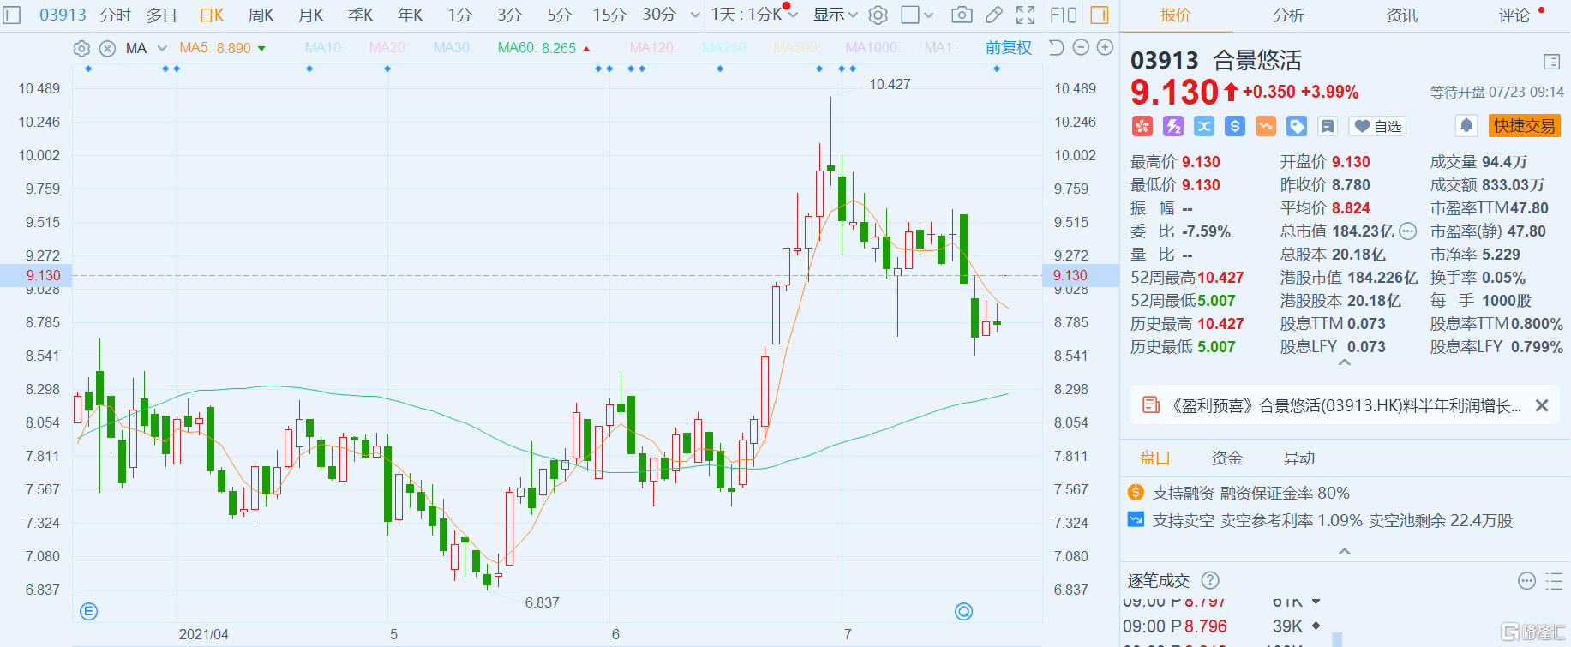
Task: Toggle the right side panel layout
Action: (1099, 15)
